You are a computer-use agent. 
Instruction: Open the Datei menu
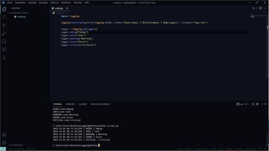[x=10, y=3]
